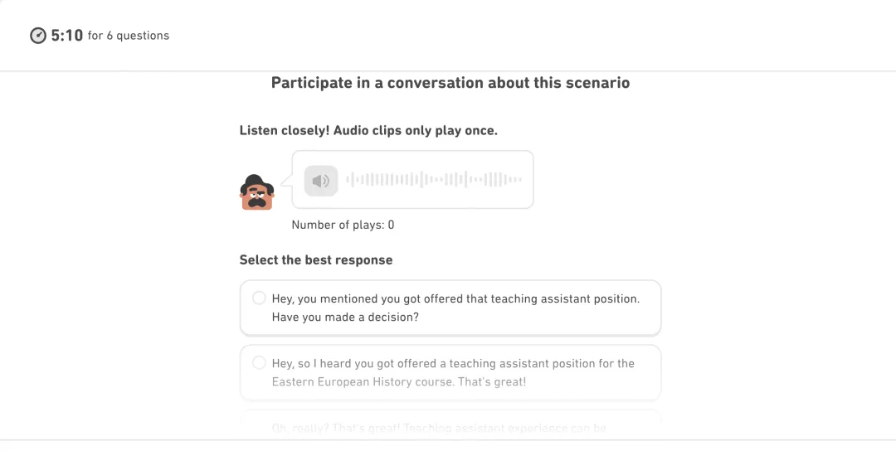
Task: Click the beginning of the audio waveform
Action: point(348,179)
